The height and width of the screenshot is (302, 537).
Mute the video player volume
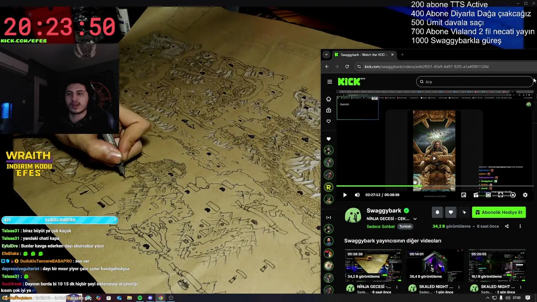357,195
